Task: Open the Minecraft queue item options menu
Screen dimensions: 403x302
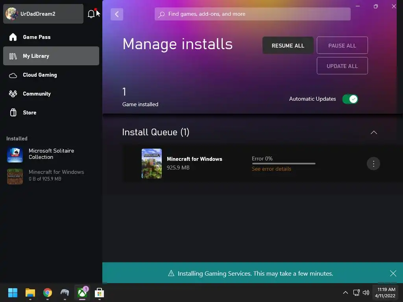Action: coord(373,164)
